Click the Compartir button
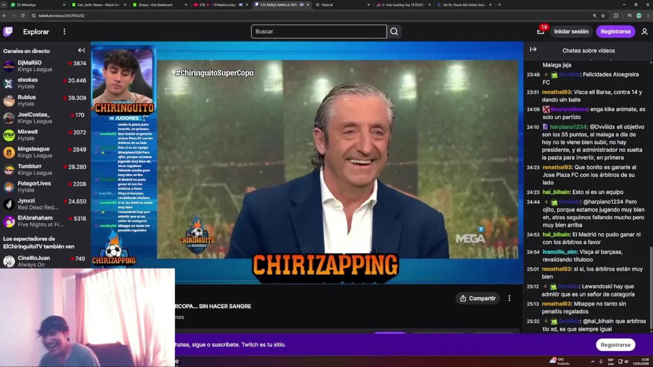 coord(478,298)
